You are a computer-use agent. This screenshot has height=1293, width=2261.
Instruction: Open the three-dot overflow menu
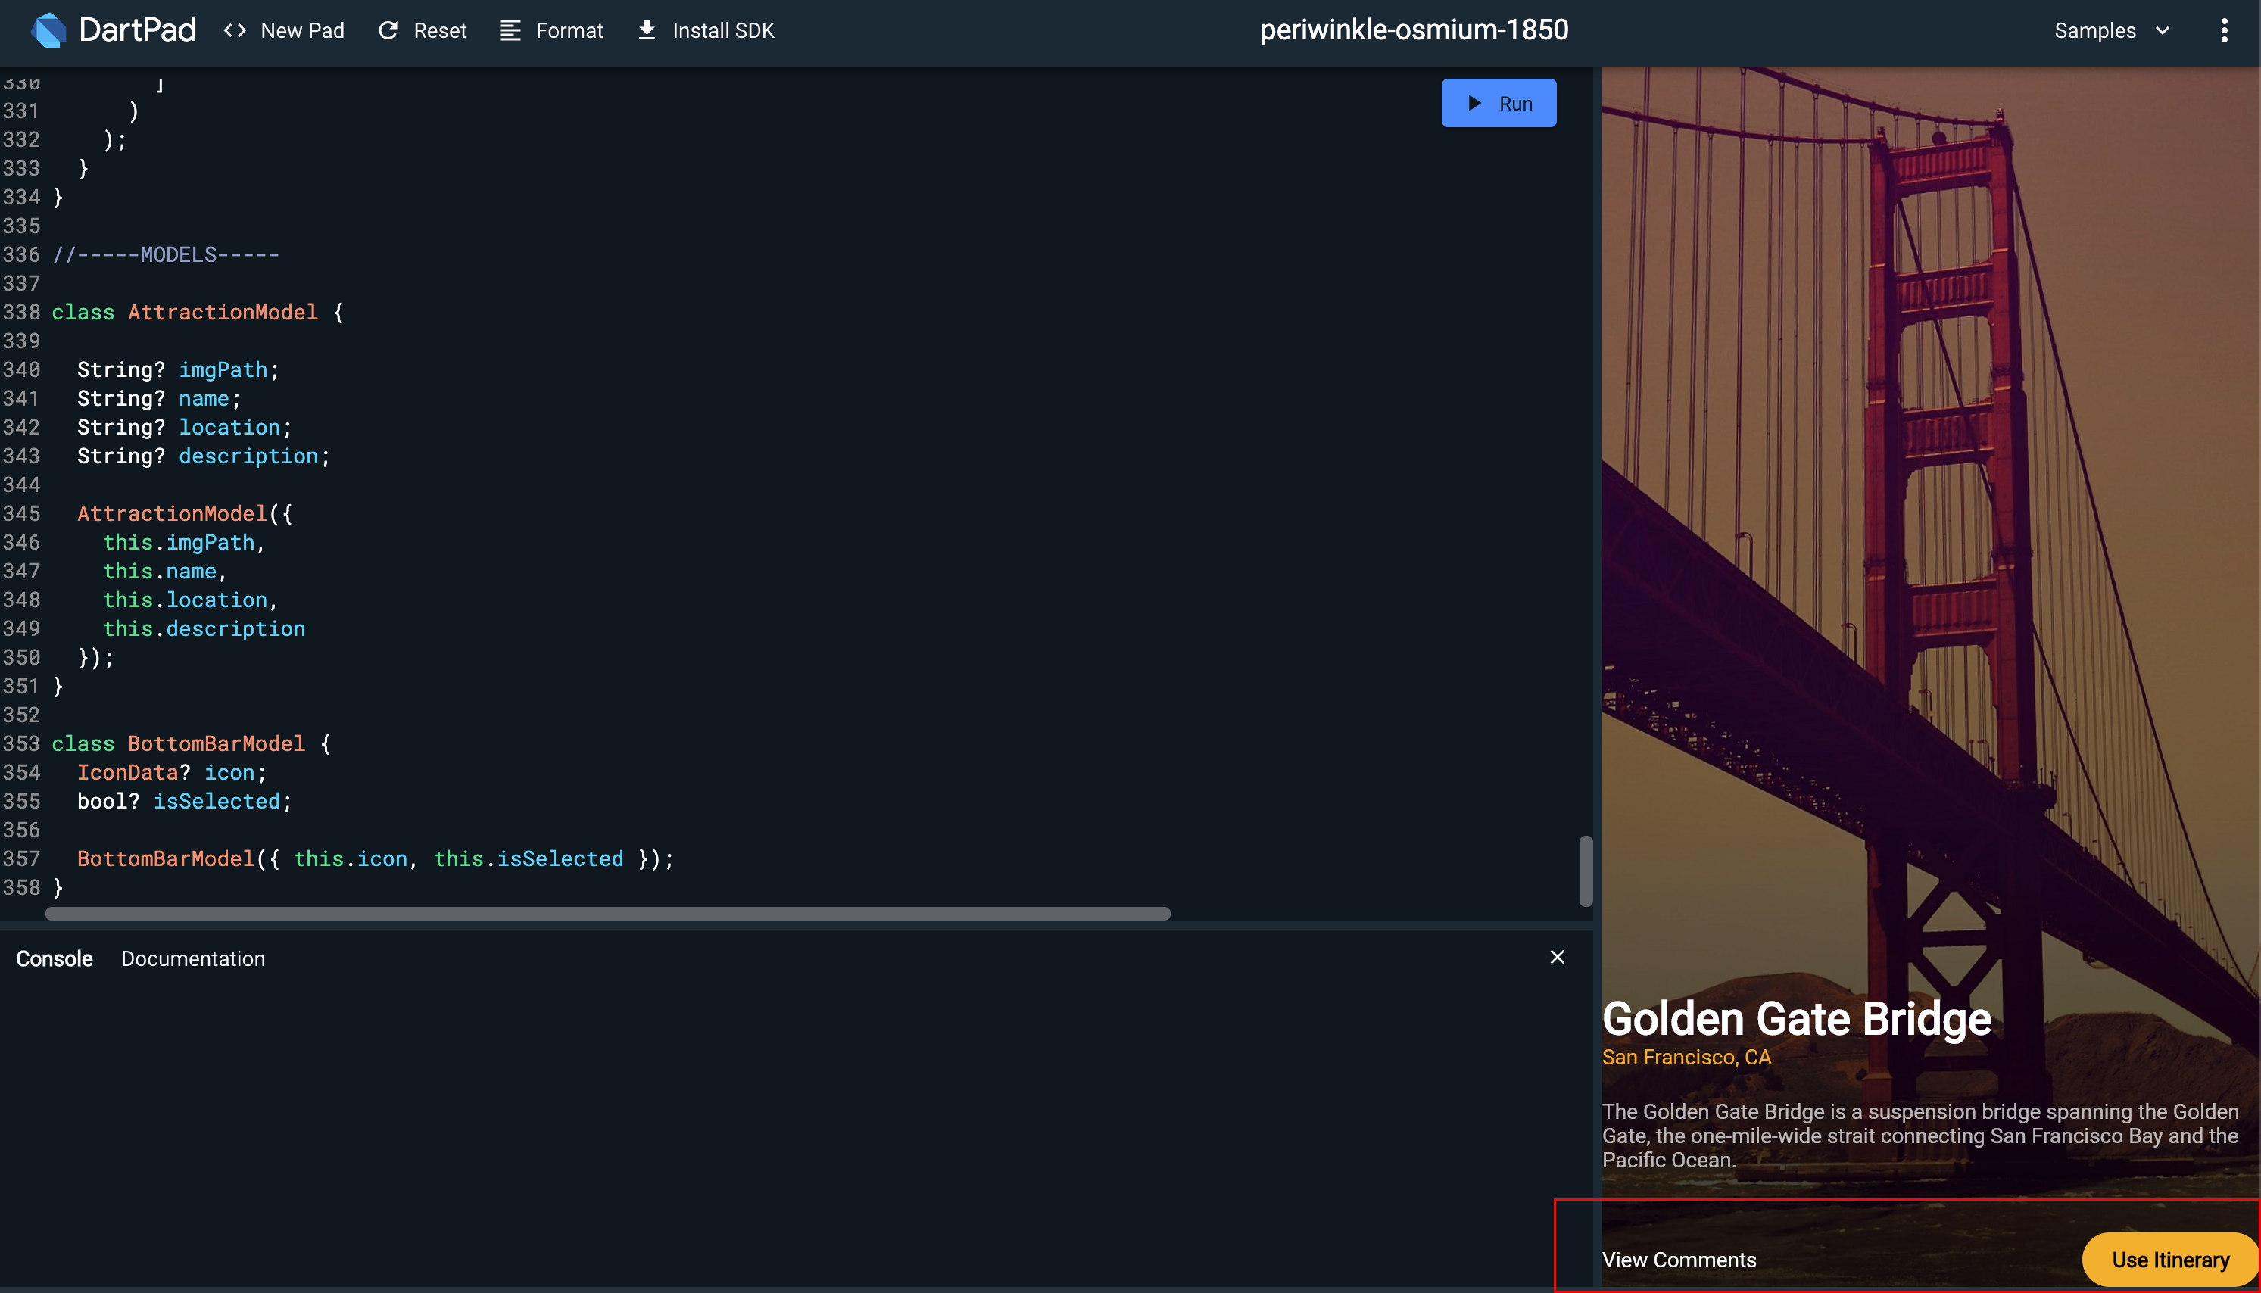pyautogui.click(x=2224, y=30)
